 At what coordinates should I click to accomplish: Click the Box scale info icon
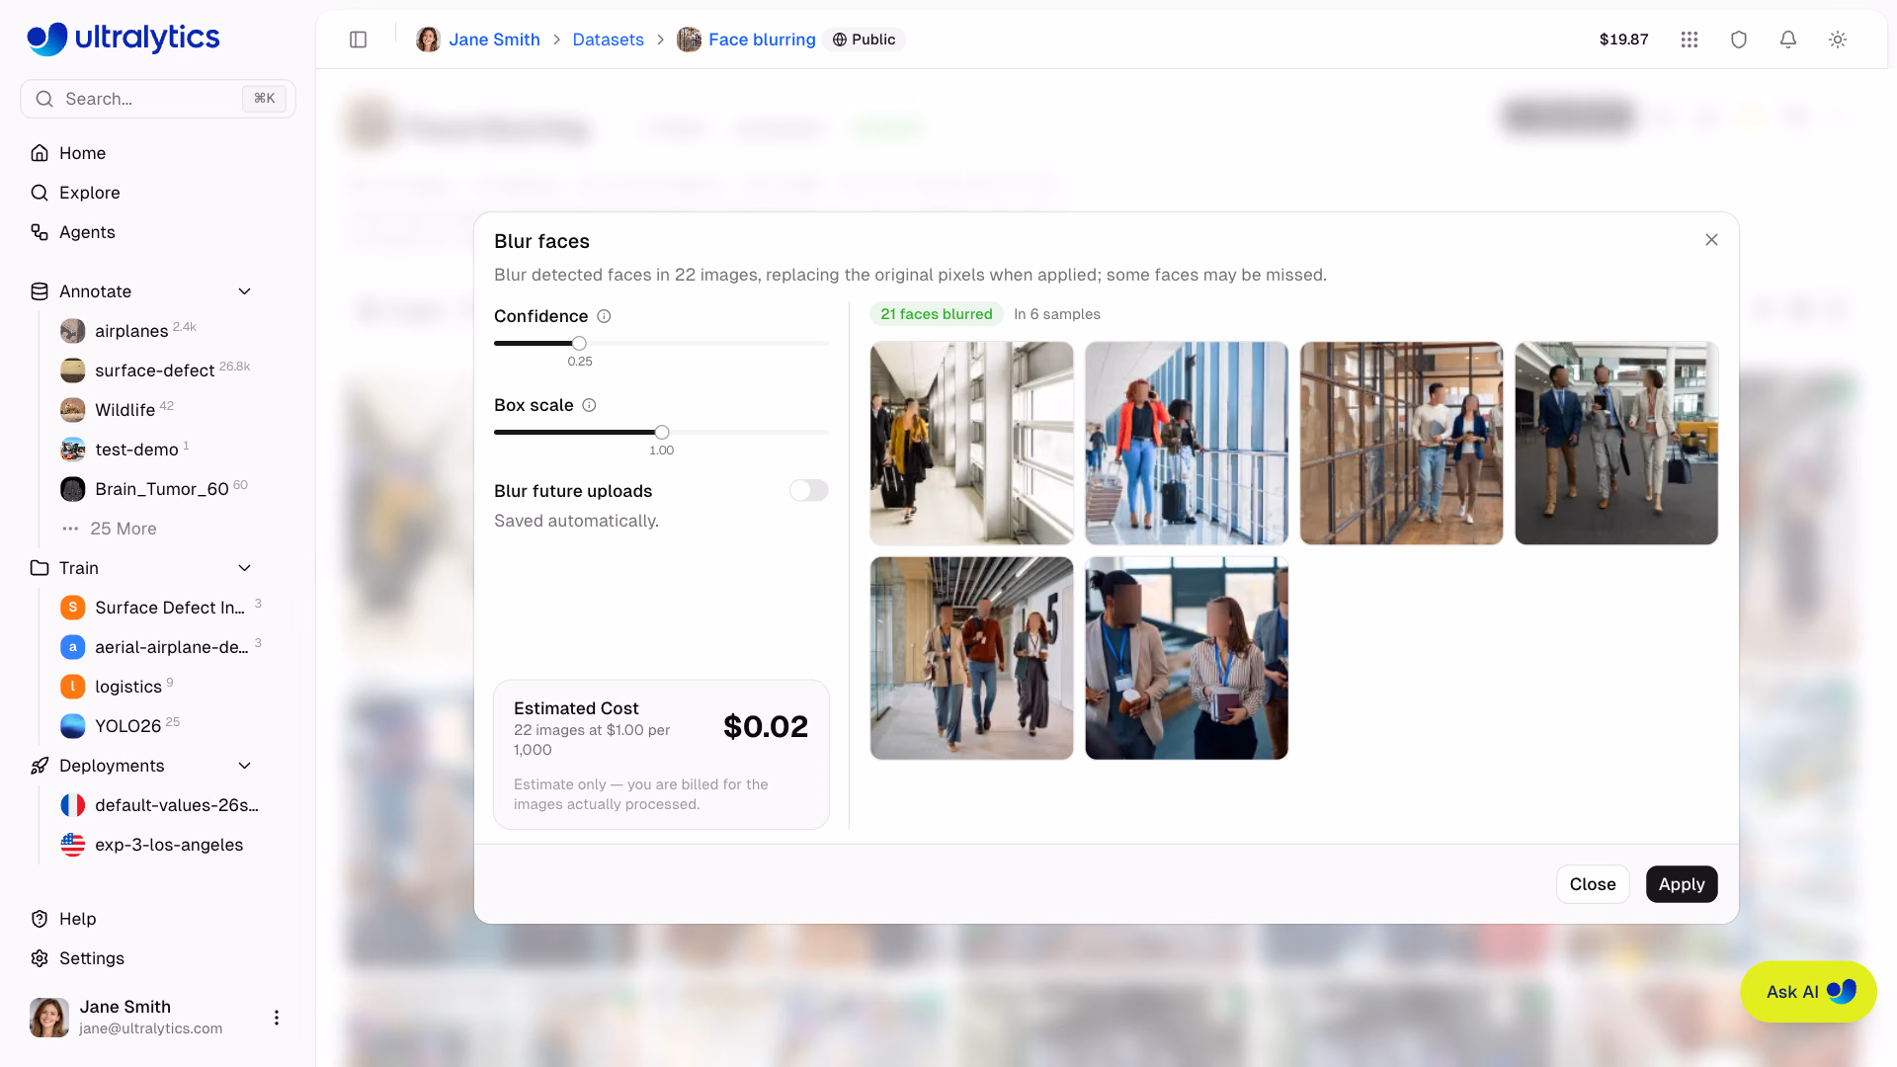589,405
